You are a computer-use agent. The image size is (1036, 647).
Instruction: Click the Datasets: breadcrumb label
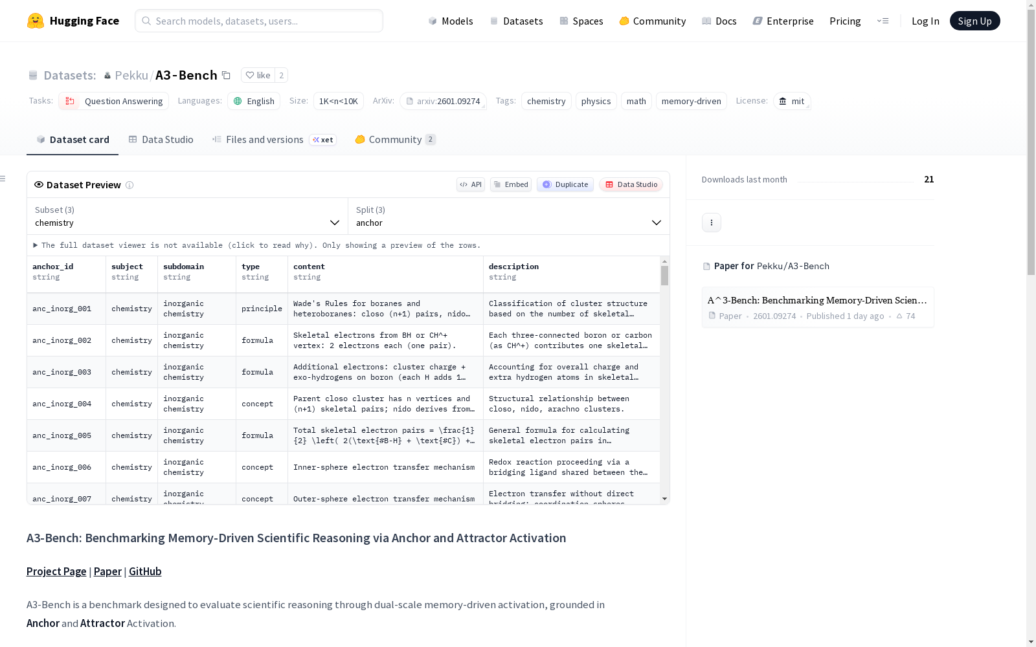coord(70,75)
